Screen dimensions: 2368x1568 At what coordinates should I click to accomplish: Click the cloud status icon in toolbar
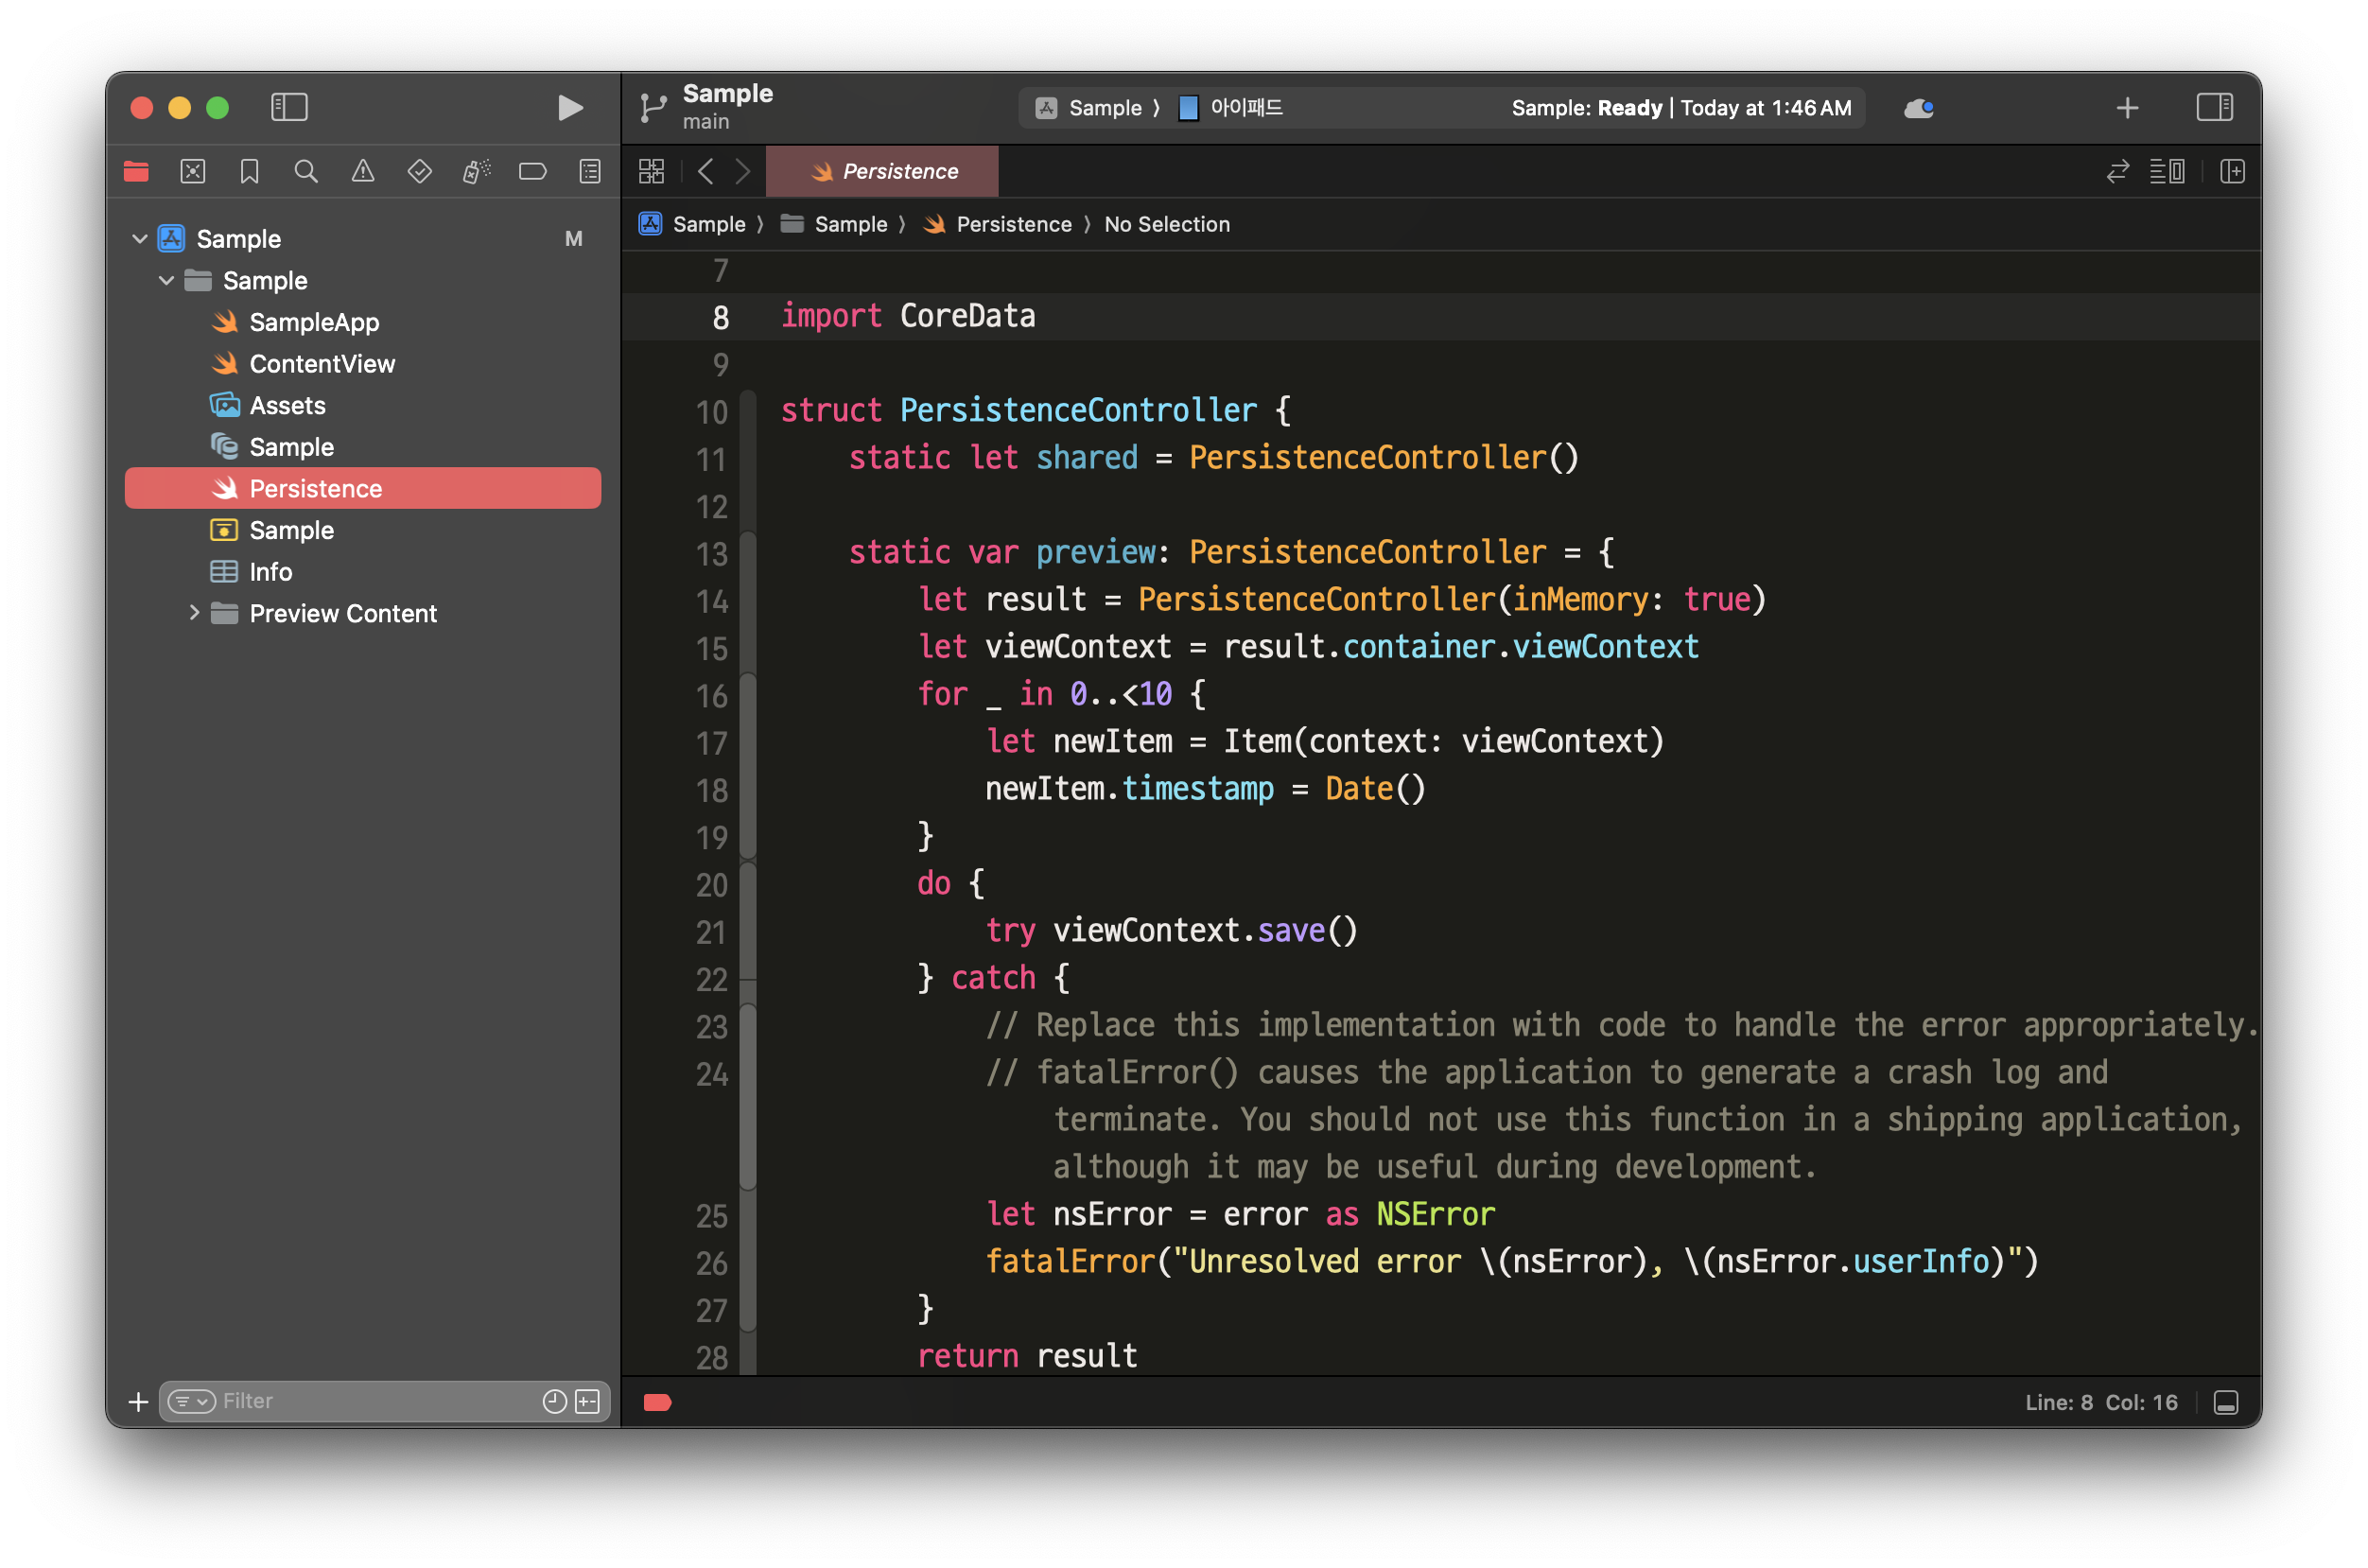pos(1918,108)
